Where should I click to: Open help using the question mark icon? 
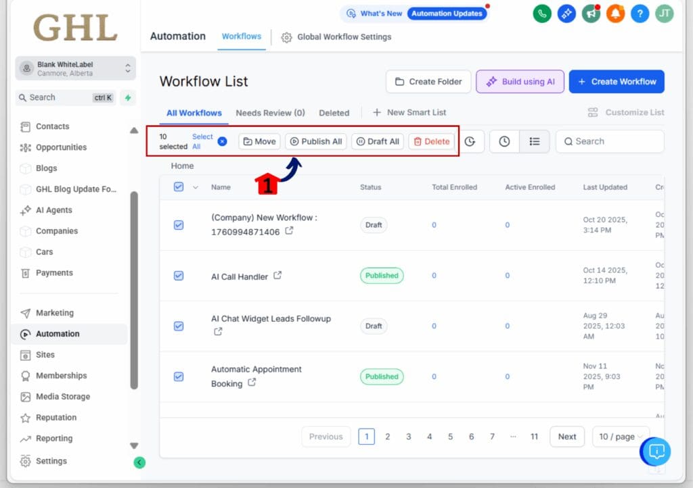tap(640, 14)
